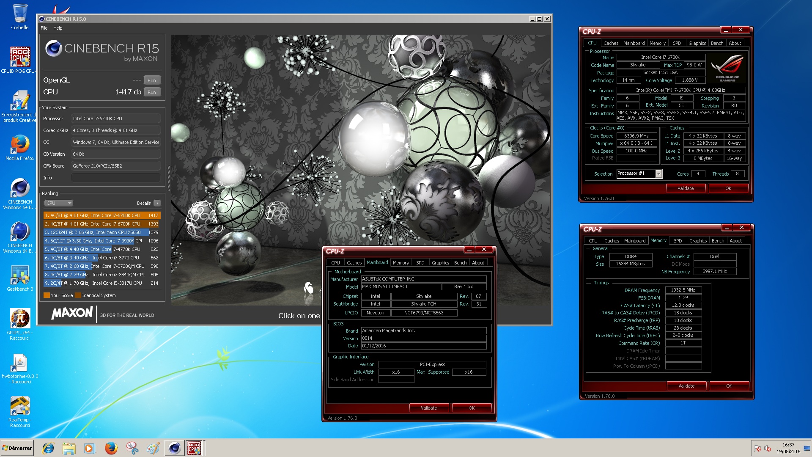Switch to Cinebench via its taskbar icon

coord(174,448)
